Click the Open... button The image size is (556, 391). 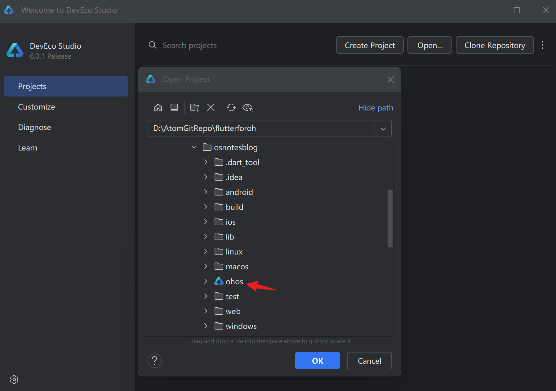(430, 45)
